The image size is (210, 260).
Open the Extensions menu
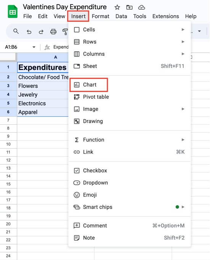point(166,16)
